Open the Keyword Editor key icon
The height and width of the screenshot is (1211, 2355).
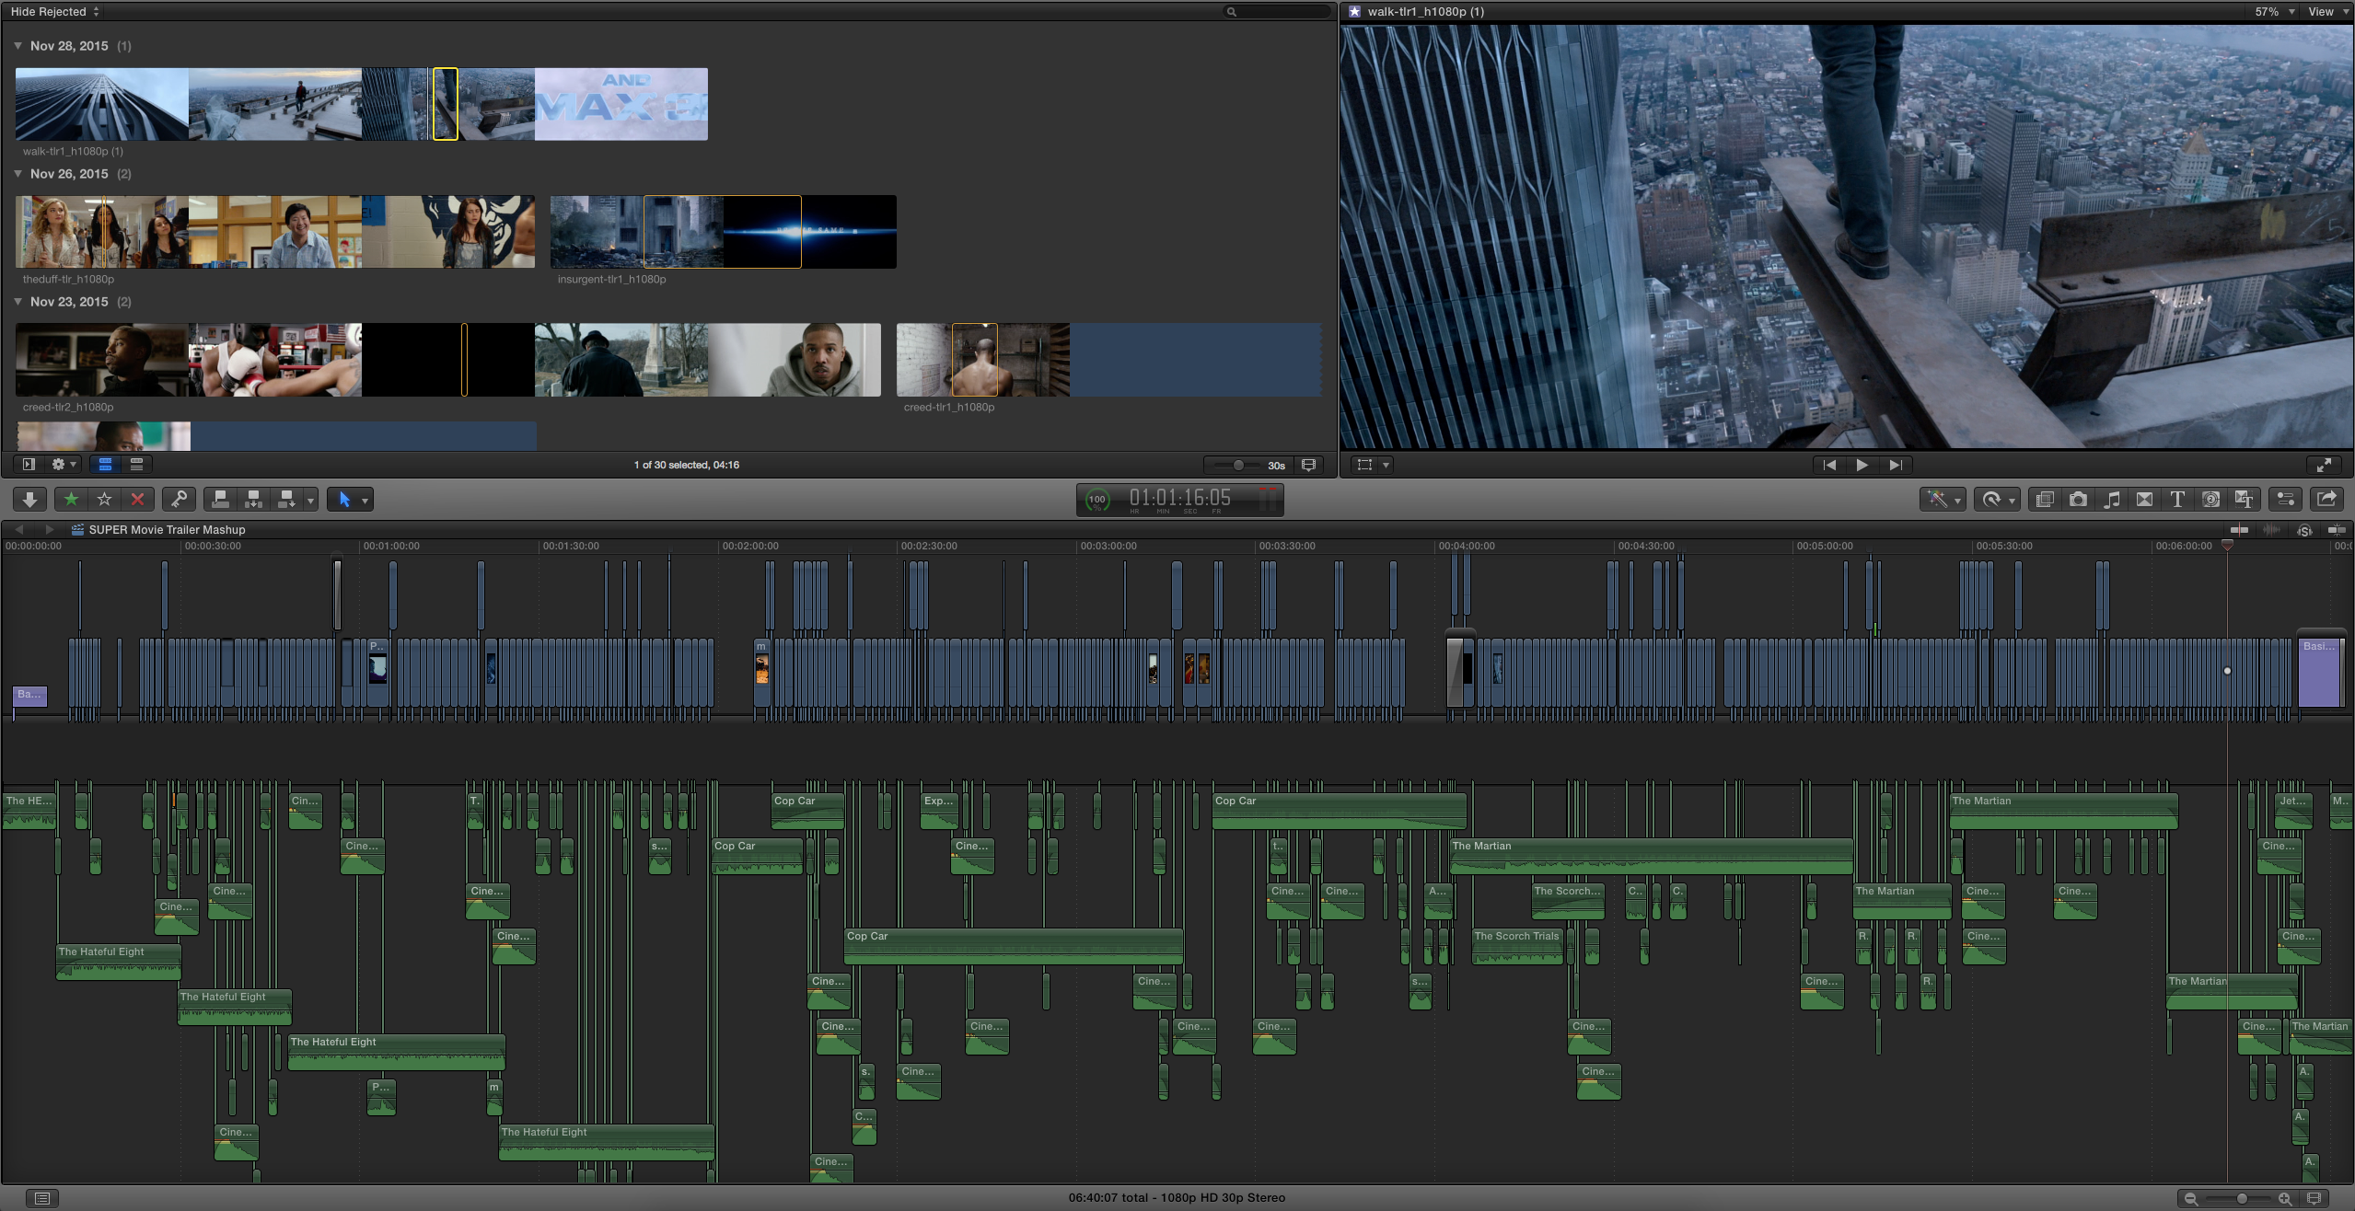click(x=179, y=500)
